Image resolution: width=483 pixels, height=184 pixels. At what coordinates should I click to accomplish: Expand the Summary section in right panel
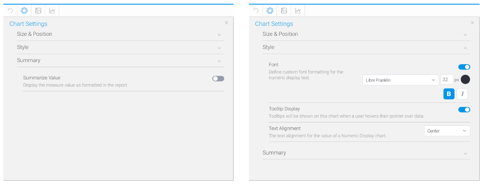point(366,153)
